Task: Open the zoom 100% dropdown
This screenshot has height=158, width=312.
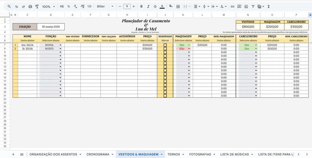Action: [48, 7]
